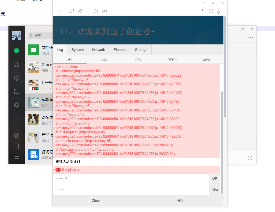Hide the vConsole panel
This screenshot has height=212, width=275.
181,201
